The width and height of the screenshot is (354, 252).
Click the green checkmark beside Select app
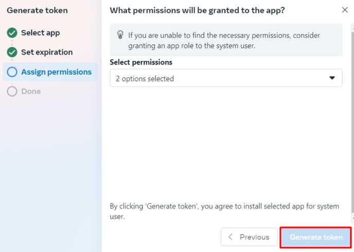(12, 33)
